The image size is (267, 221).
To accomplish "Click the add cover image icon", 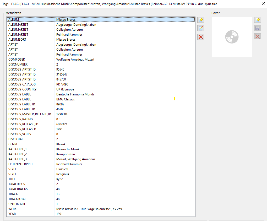I will coord(258,20).
